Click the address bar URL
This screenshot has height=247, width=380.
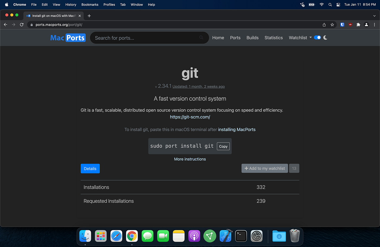[59, 25]
